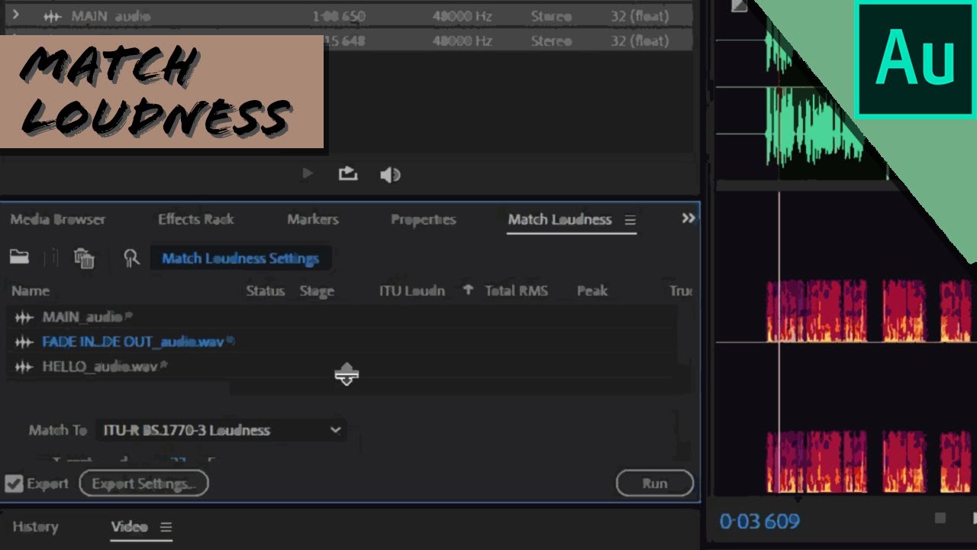977x550 pixels.
Task: Click the waveform icon beside HELLO_audio.wav
Action: (x=24, y=367)
